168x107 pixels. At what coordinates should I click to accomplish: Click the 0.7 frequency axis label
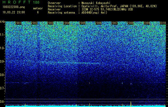2,88
